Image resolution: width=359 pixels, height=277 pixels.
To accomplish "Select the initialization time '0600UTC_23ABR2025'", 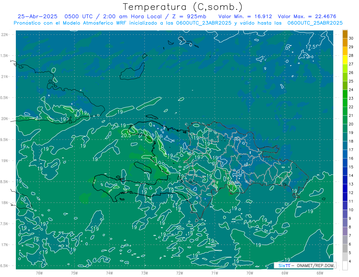I will (204, 23).
